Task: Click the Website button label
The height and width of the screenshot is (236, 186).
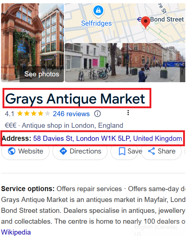Action: (31, 151)
